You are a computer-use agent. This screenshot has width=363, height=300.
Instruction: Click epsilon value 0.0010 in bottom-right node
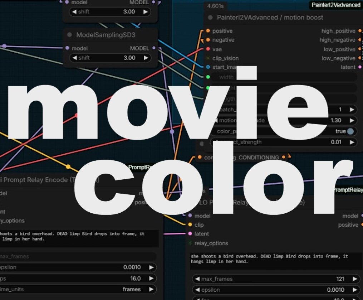click(x=335, y=290)
